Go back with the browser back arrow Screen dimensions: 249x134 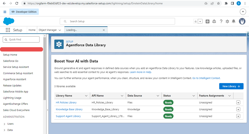(4, 3)
